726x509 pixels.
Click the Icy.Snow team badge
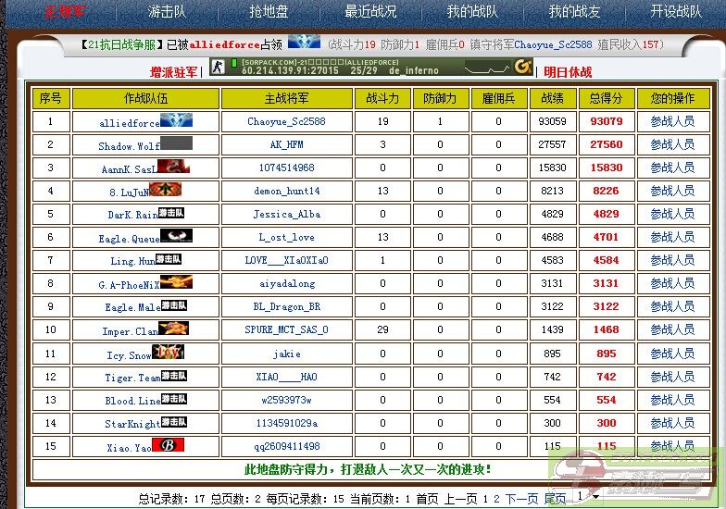(168, 352)
